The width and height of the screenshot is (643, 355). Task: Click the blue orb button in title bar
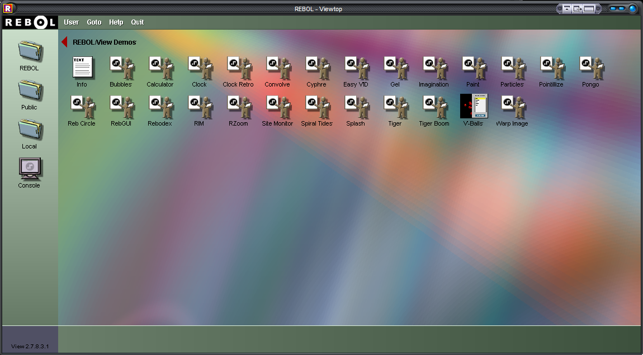click(x=632, y=8)
